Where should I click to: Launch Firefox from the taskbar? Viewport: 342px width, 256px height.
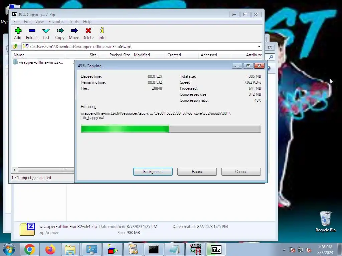pos(50,249)
